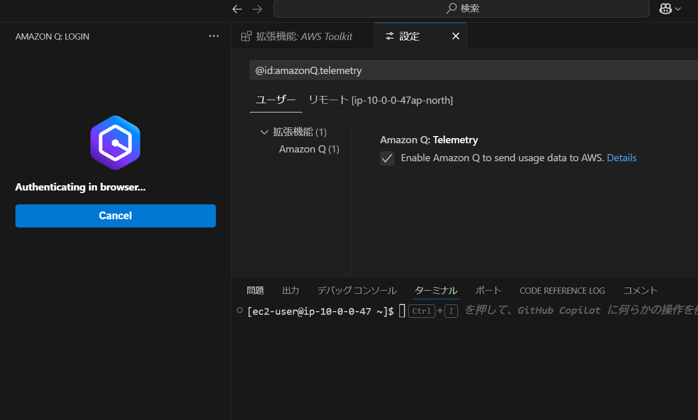The width and height of the screenshot is (698, 420).
Task: Go forward with the right arrow
Action: coord(257,9)
